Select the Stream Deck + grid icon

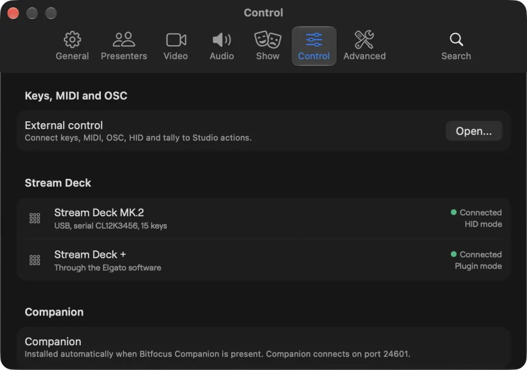click(34, 260)
